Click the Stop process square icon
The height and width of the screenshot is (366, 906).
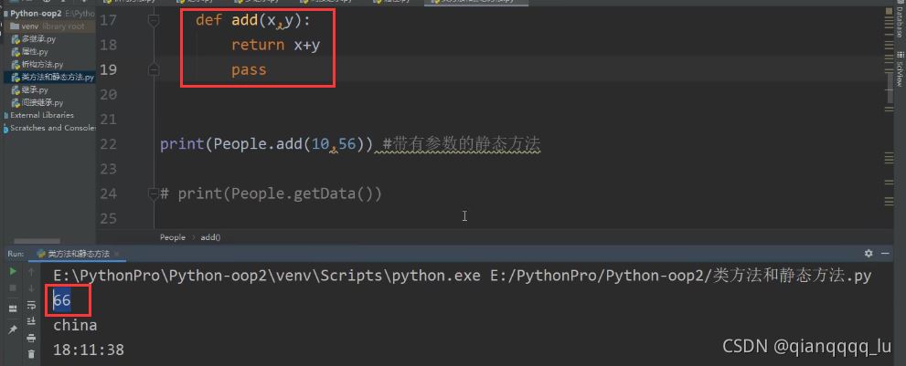point(13,288)
